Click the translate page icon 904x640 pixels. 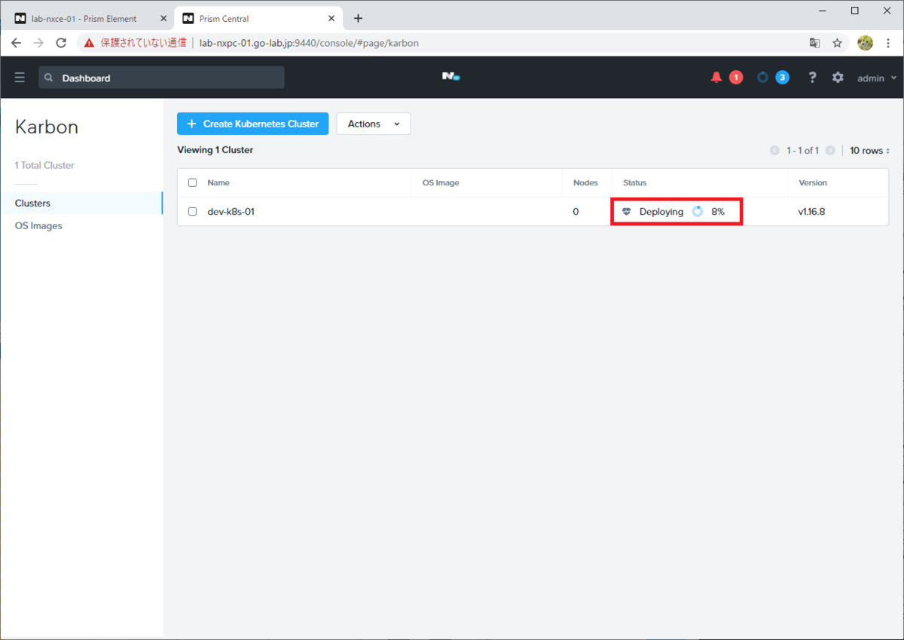(814, 43)
